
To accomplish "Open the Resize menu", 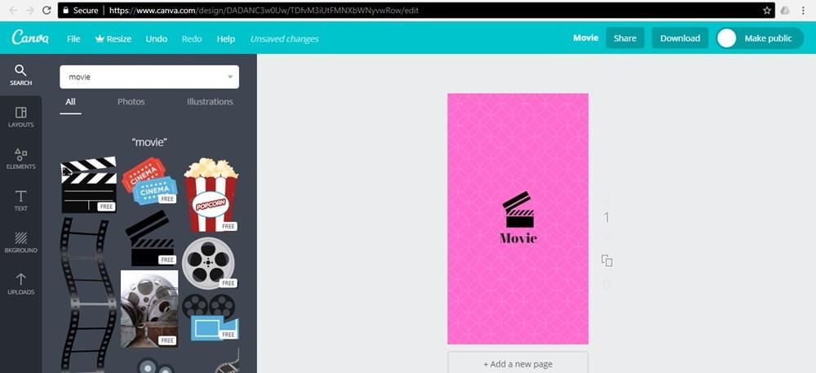I will click(113, 39).
